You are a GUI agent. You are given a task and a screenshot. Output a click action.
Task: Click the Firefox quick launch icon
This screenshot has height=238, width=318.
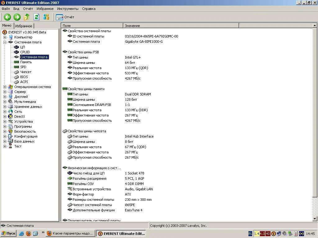point(28,234)
